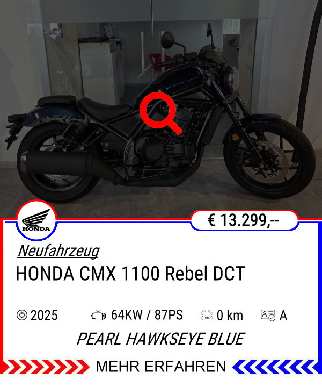The width and height of the screenshot is (322, 387).
Task: Click the underlined Neufahrzeug label
Action: [58, 251]
